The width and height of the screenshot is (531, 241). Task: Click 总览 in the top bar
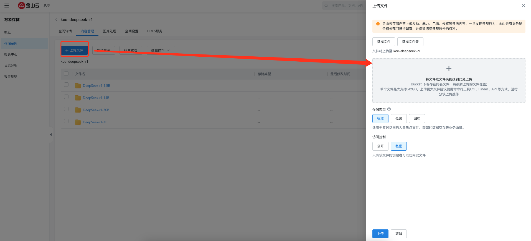47,6
